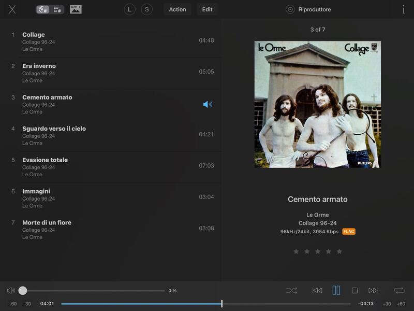This screenshot has height=311, width=414.
Task: Click the Collage album cover art
Action: pyautogui.click(x=317, y=104)
